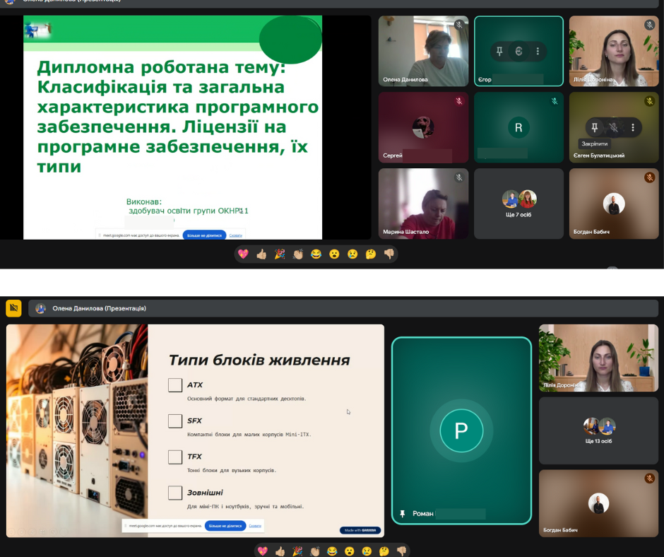664x557 pixels.
Task: Send clapping hands reaction in bottom meeting bar
Action: [x=314, y=551]
